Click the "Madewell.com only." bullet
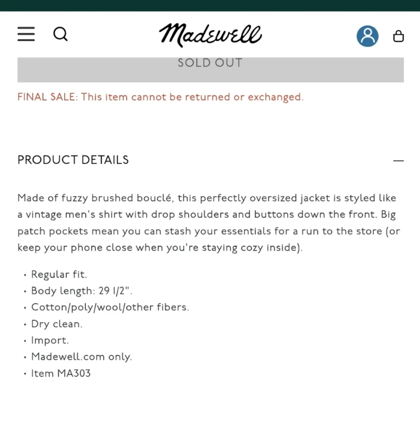 coord(81,357)
